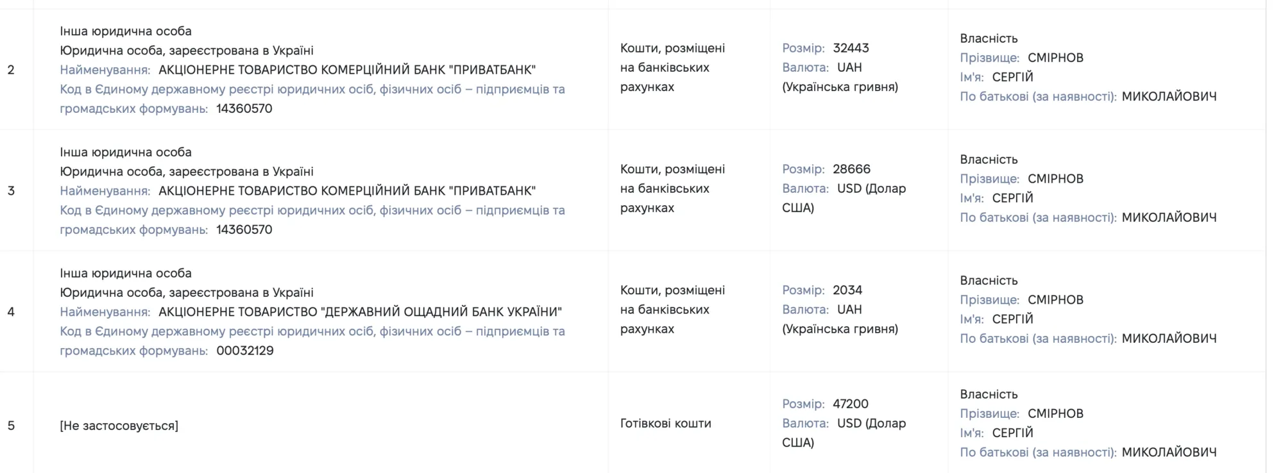Click Власність label in row 2
This screenshot has width=1283, height=473.
[x=989, y=38]
